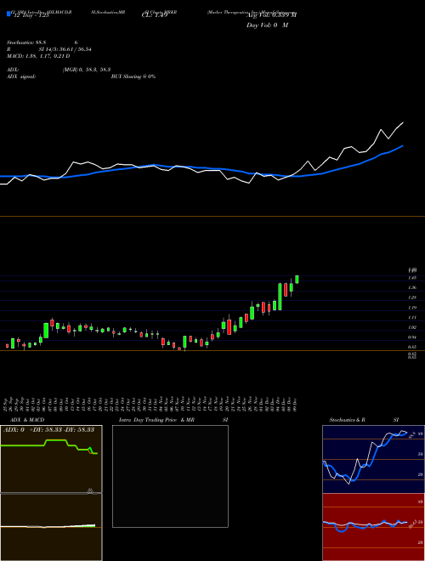Click the 1.28 price axis label
The height and width of the screenshot is (561, 425).
pyautogui.click(x=412, y=297)
